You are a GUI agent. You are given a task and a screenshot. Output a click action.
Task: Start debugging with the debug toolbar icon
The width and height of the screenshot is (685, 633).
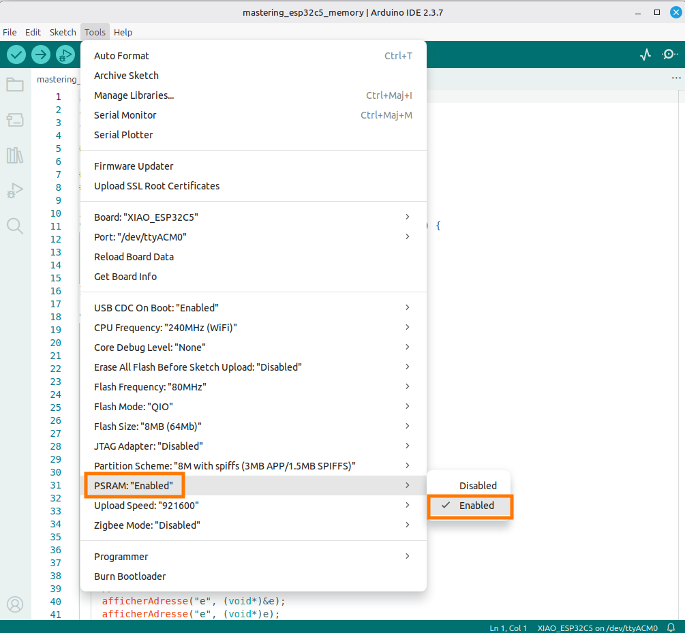click(x=65, y=55)
